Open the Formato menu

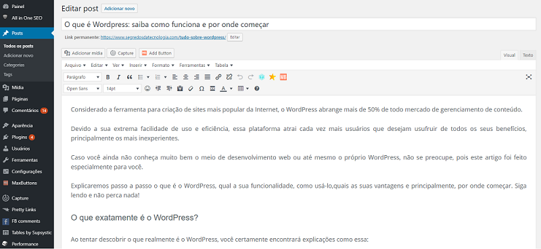[x=163, y=65]
